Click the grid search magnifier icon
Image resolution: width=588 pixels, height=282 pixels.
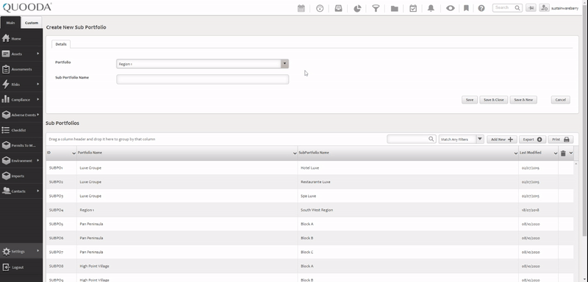pos(431,139)
